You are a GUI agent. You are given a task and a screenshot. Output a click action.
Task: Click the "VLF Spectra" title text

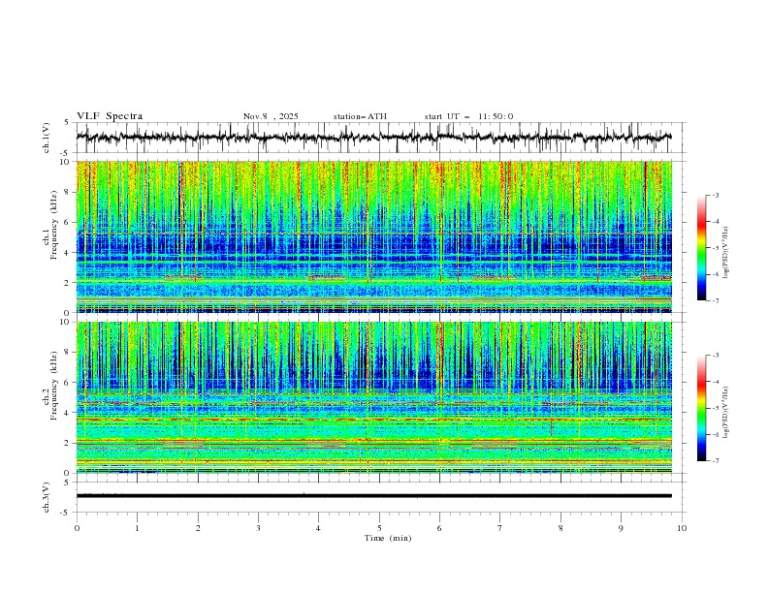(x=110, y=116)
